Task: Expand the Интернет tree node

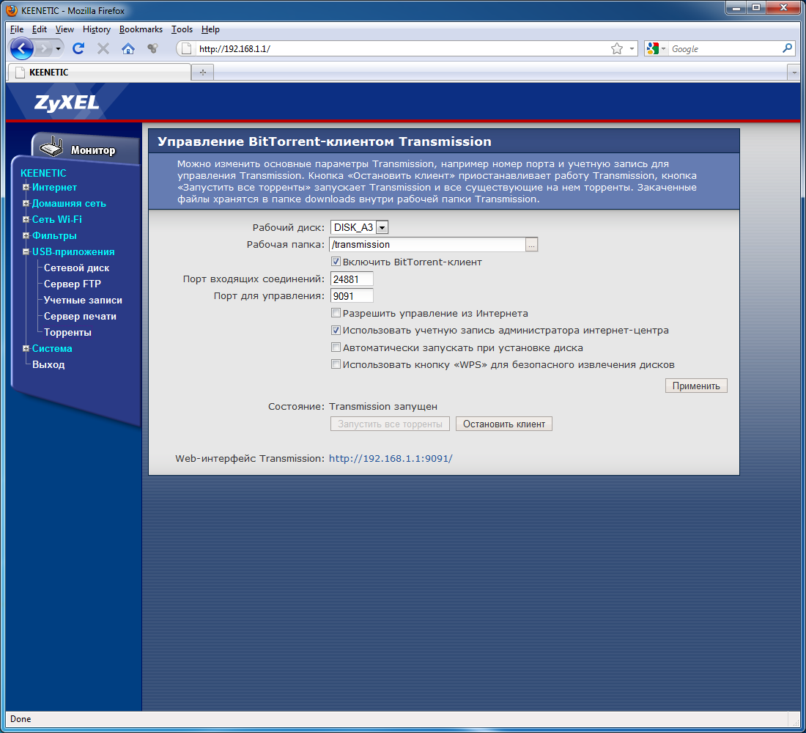Action: point(26,187)
